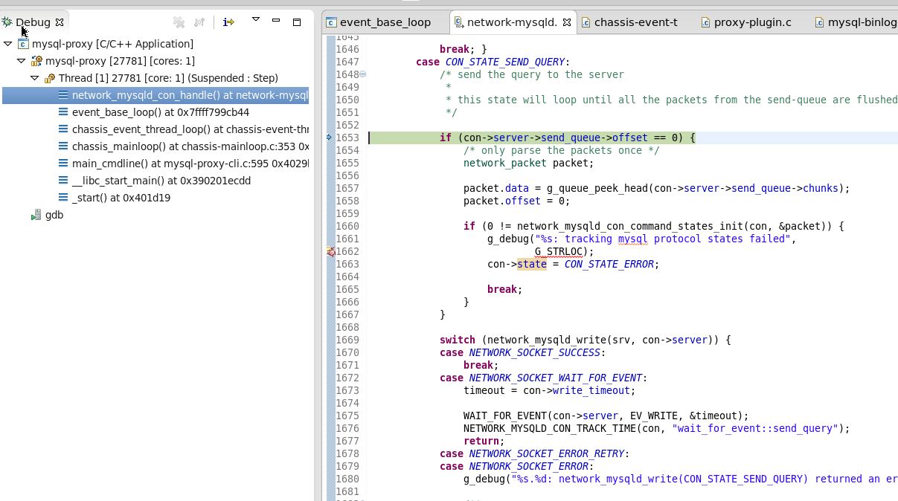
Task: Minimize the Debug view panel
Action: [276, 22]
